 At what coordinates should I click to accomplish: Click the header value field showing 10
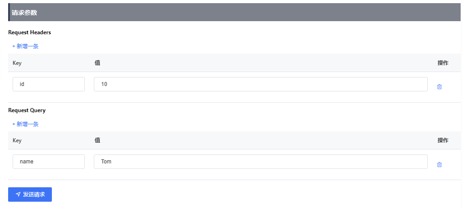click(x=260, y=84)
